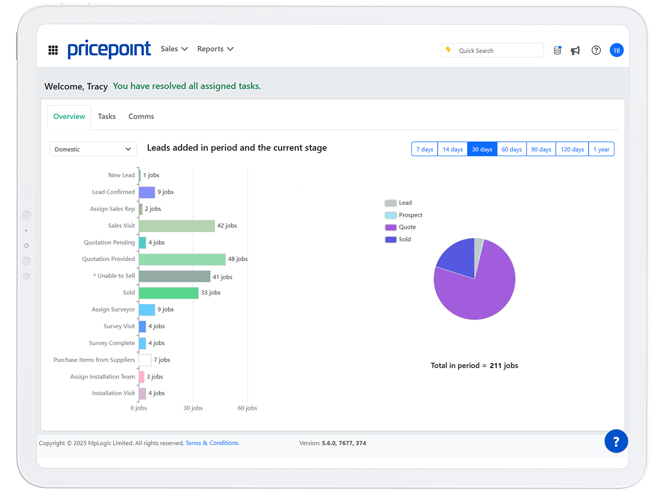Click the blue floating help button
650x501 pixels.
pos(616,441)
